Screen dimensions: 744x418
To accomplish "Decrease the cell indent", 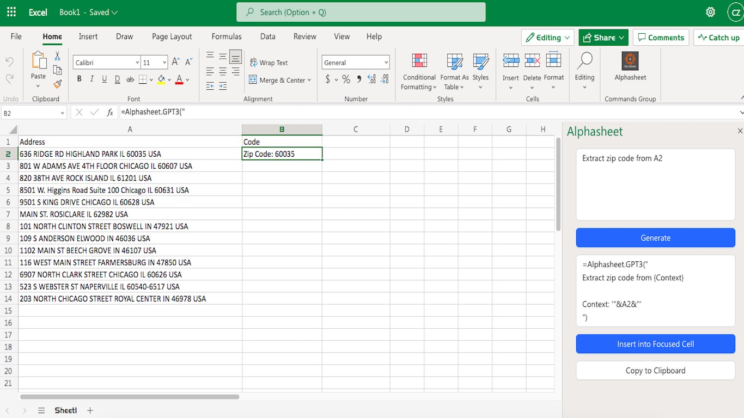I will pos(210,86).
